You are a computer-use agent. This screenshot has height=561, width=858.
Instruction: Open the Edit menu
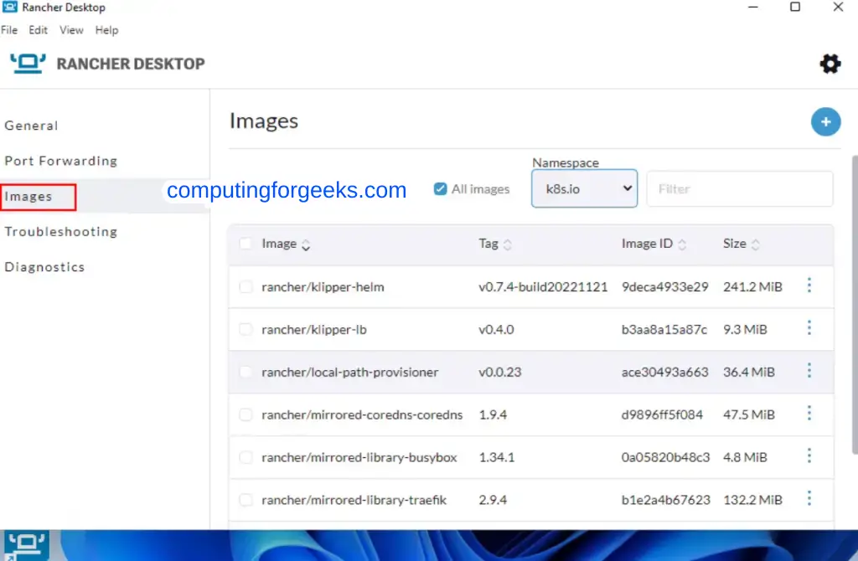tap(38, 30)
